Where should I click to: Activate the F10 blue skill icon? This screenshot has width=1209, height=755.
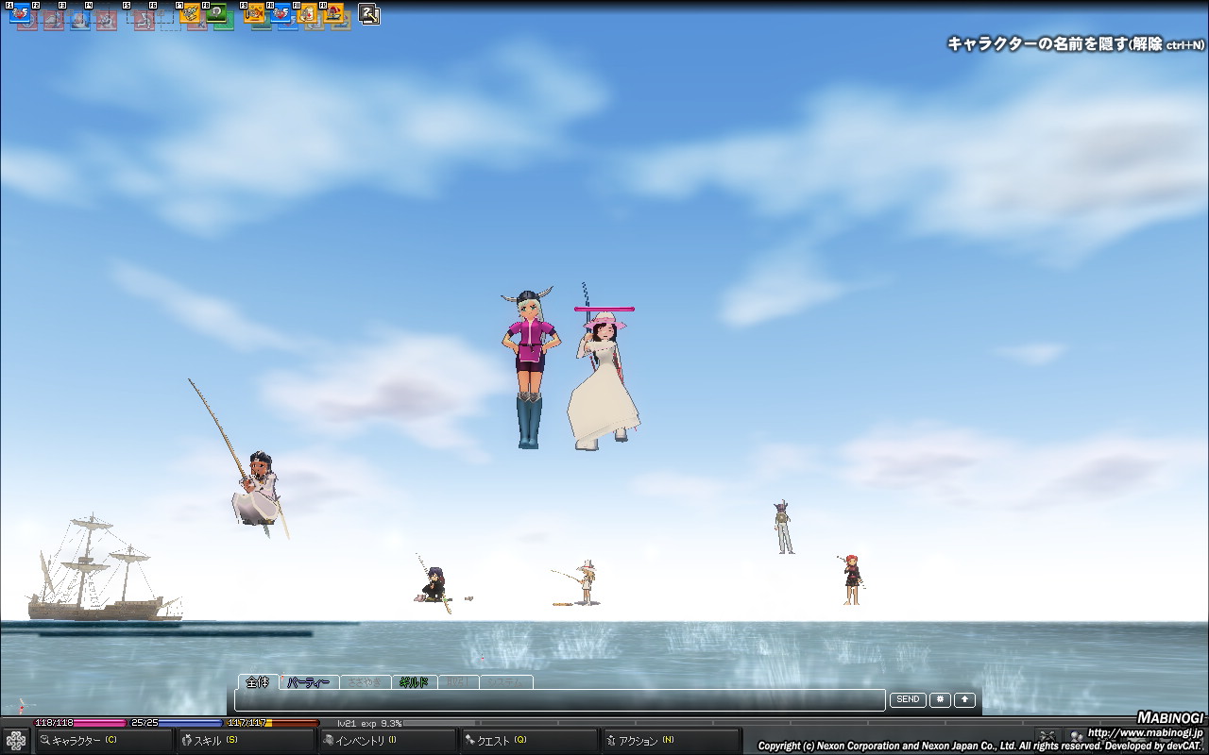point(281,14)
